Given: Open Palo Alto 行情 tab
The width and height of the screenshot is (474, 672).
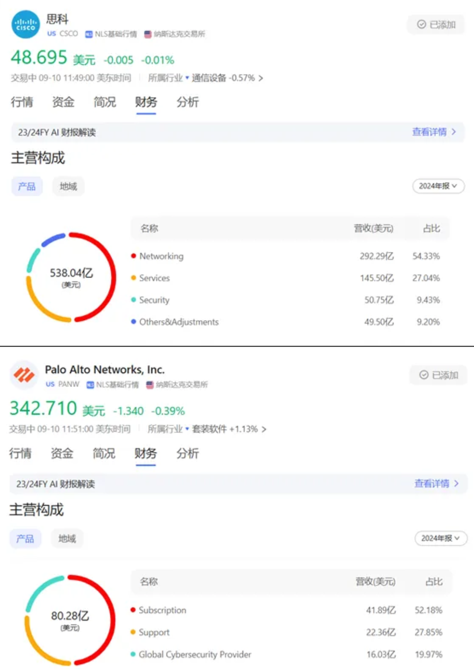Looking at the screenshot, I should pos(20,453).
